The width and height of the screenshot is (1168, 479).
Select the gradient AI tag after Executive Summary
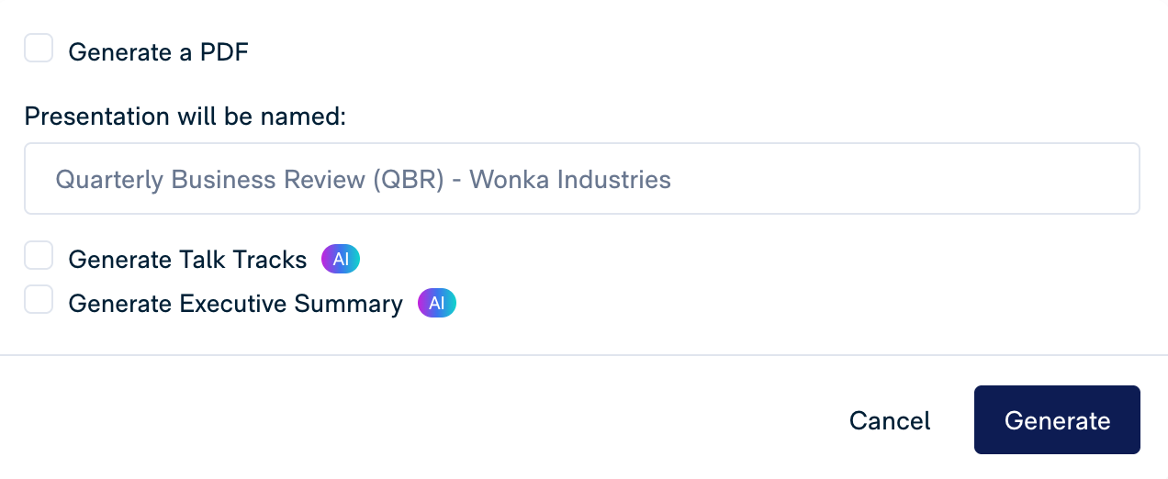coord(437,304)
